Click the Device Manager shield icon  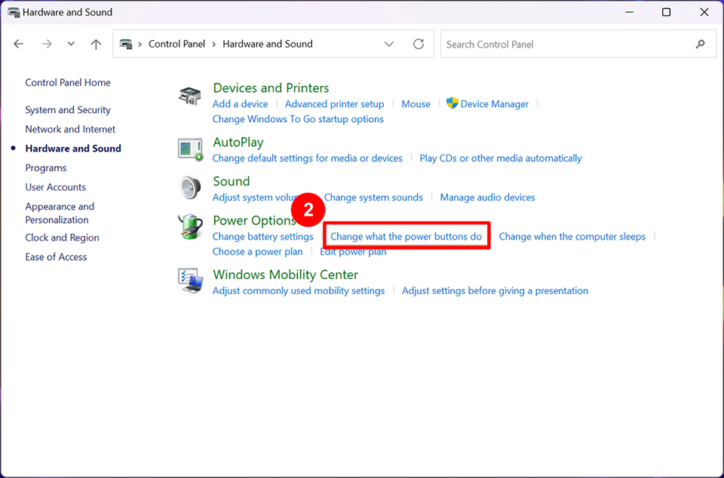pos(452,103)
